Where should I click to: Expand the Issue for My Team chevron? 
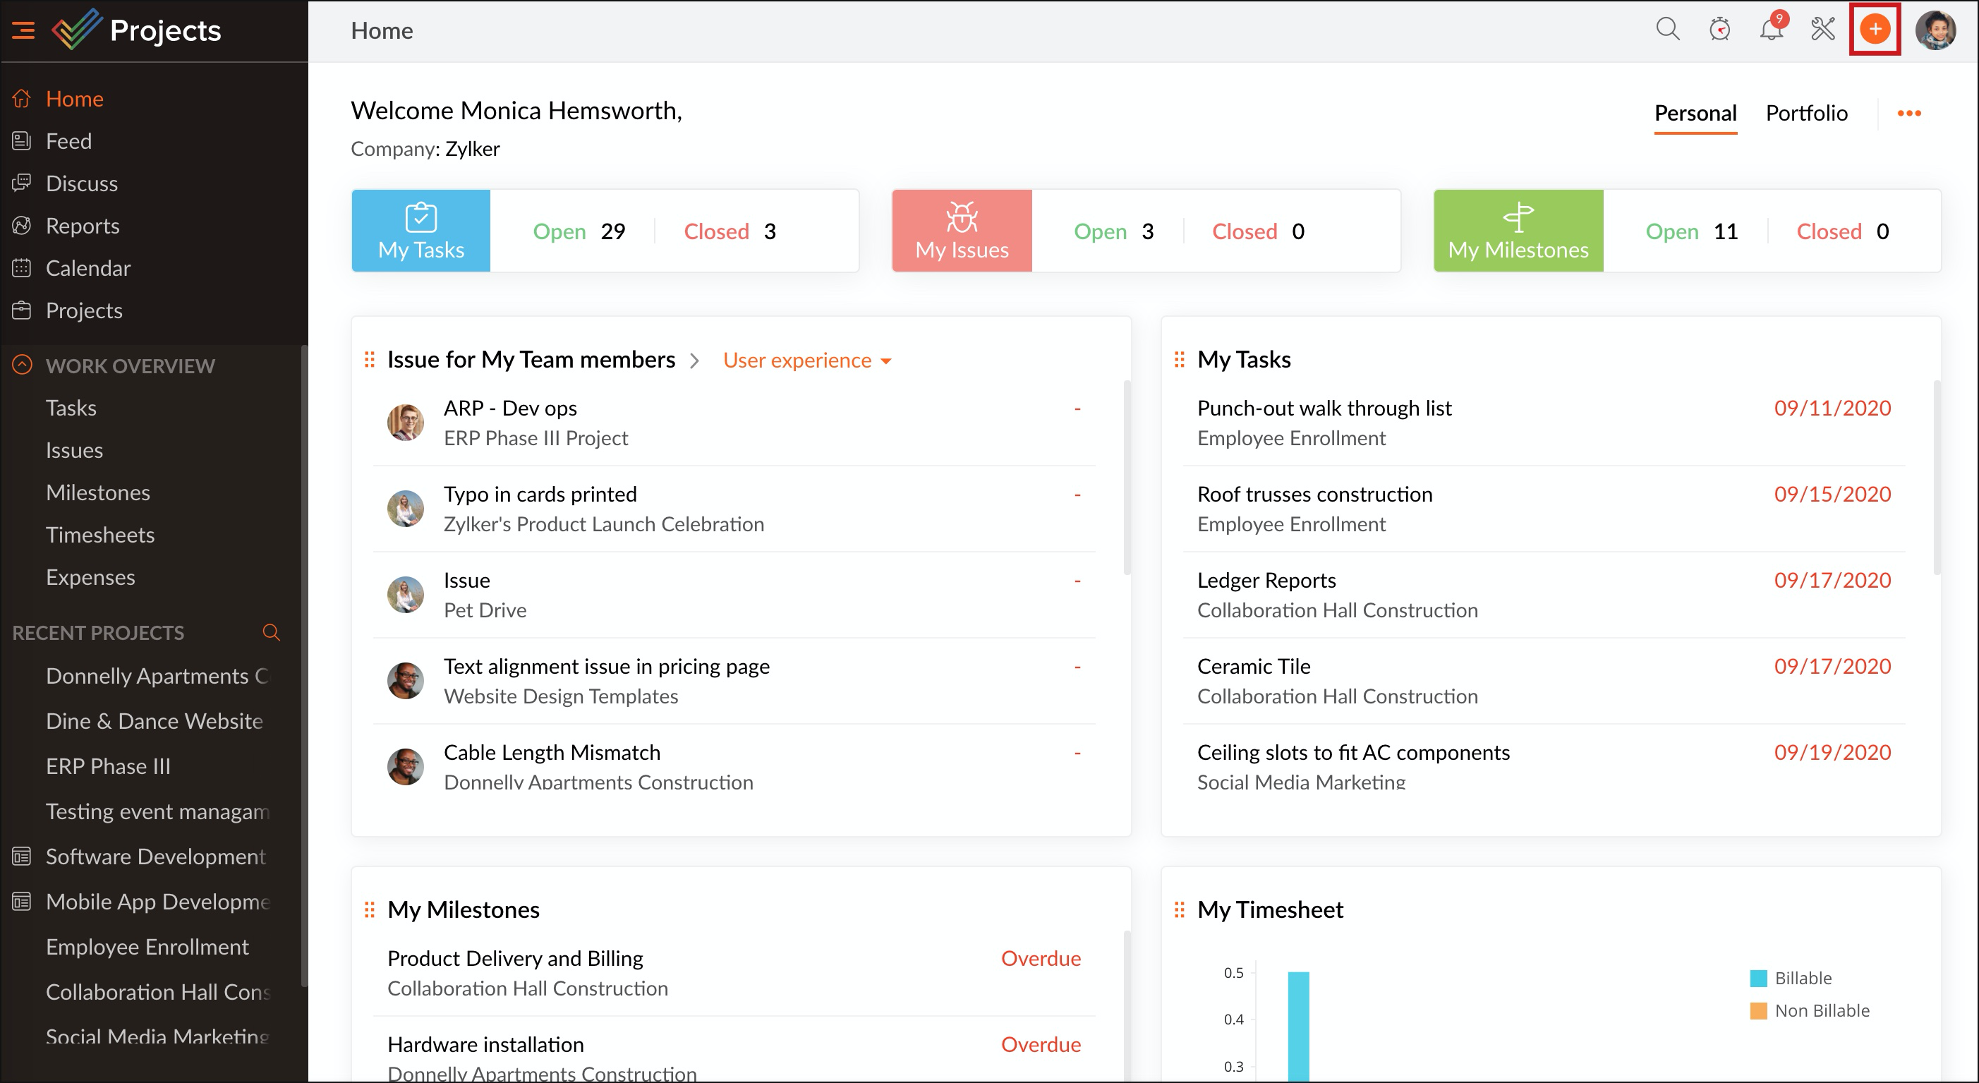(694, 361)
